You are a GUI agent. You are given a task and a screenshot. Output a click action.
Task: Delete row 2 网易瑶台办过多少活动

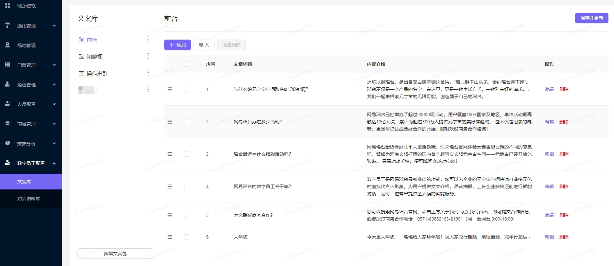coord(564,122)
